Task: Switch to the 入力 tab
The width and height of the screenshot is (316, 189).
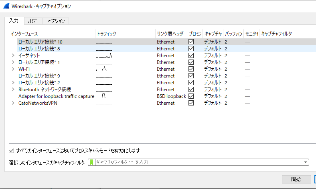Action: pos(14,21)
